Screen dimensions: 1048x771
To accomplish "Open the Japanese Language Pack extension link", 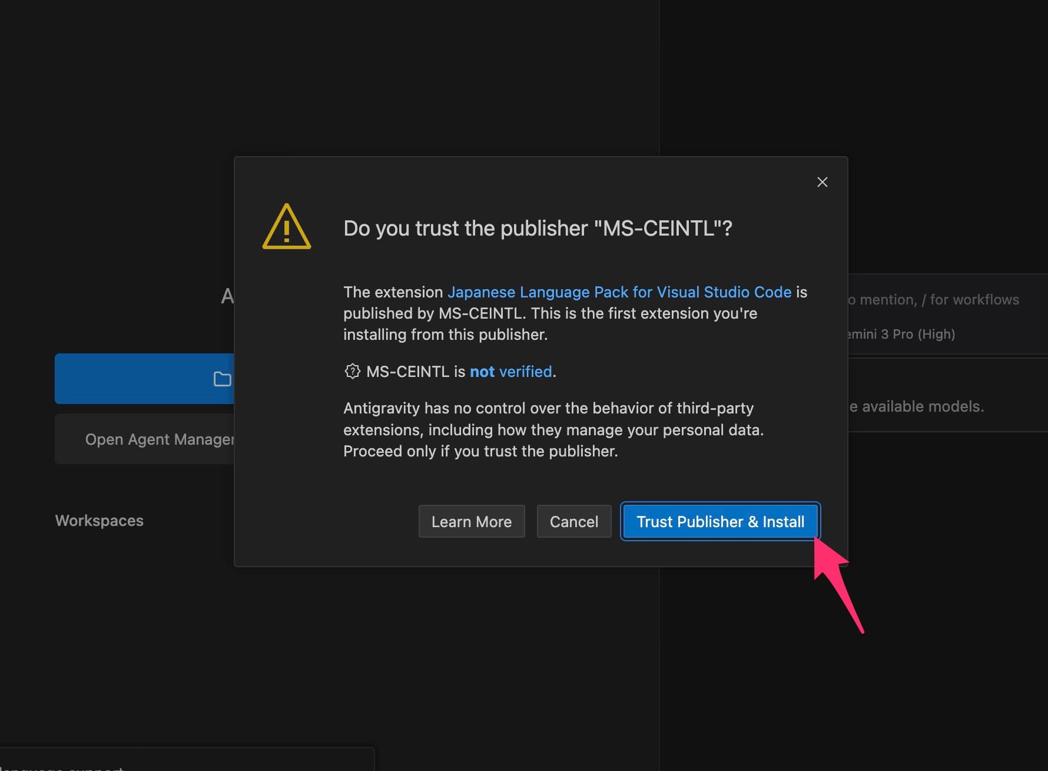I will coord(619,292).
